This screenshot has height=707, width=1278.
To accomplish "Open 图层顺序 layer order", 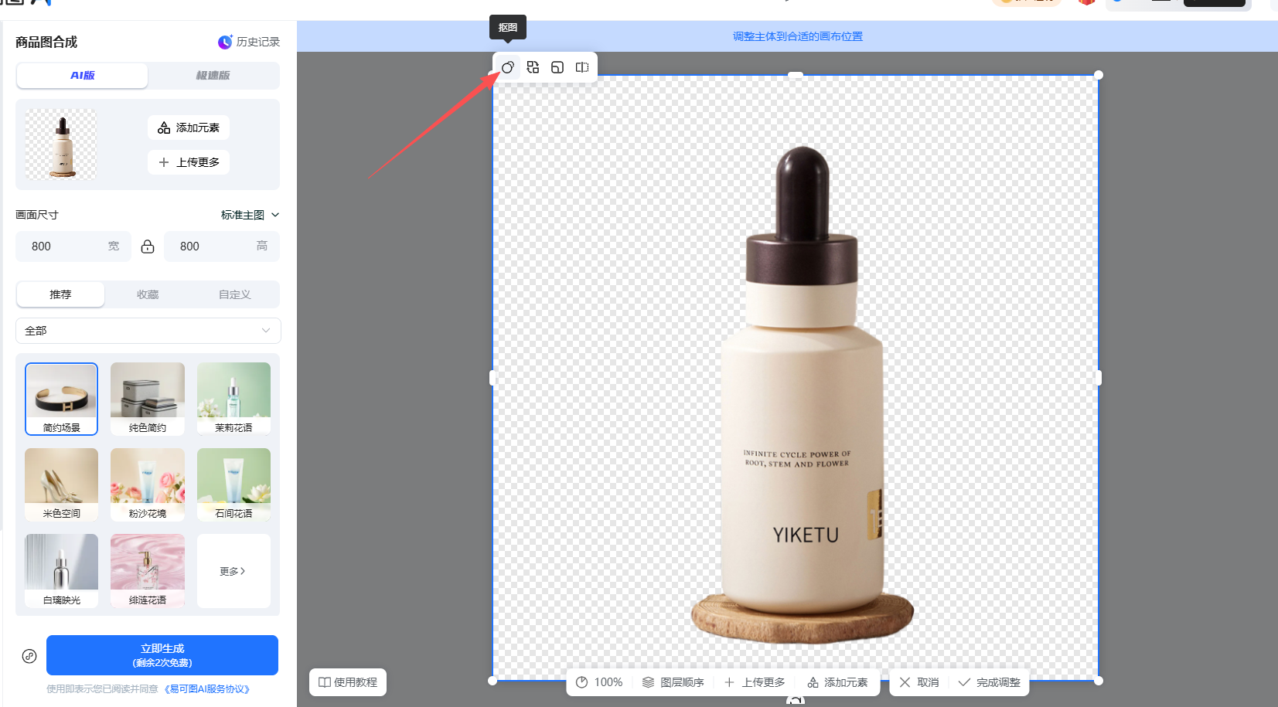I will click(673, 682).
